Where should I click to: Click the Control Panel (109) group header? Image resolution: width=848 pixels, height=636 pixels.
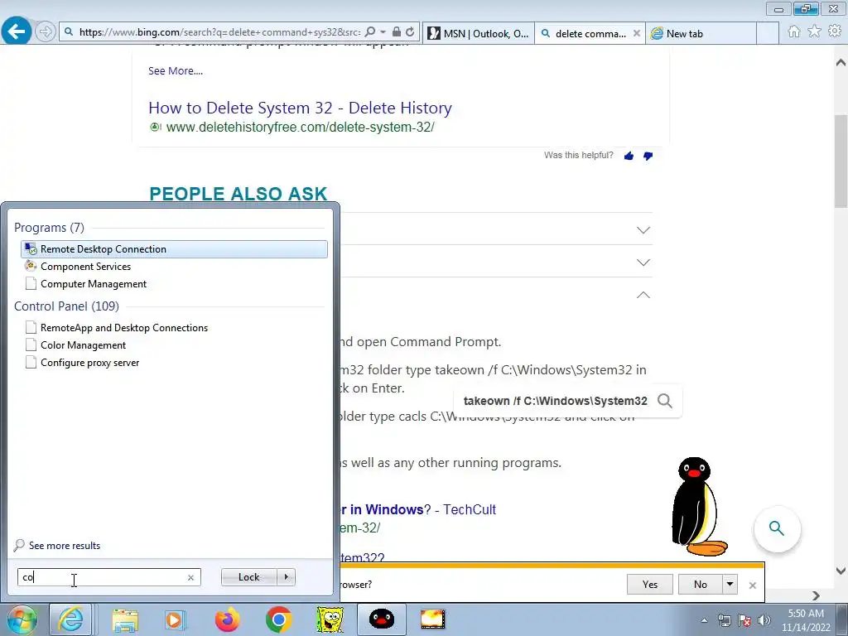point(66,306)
